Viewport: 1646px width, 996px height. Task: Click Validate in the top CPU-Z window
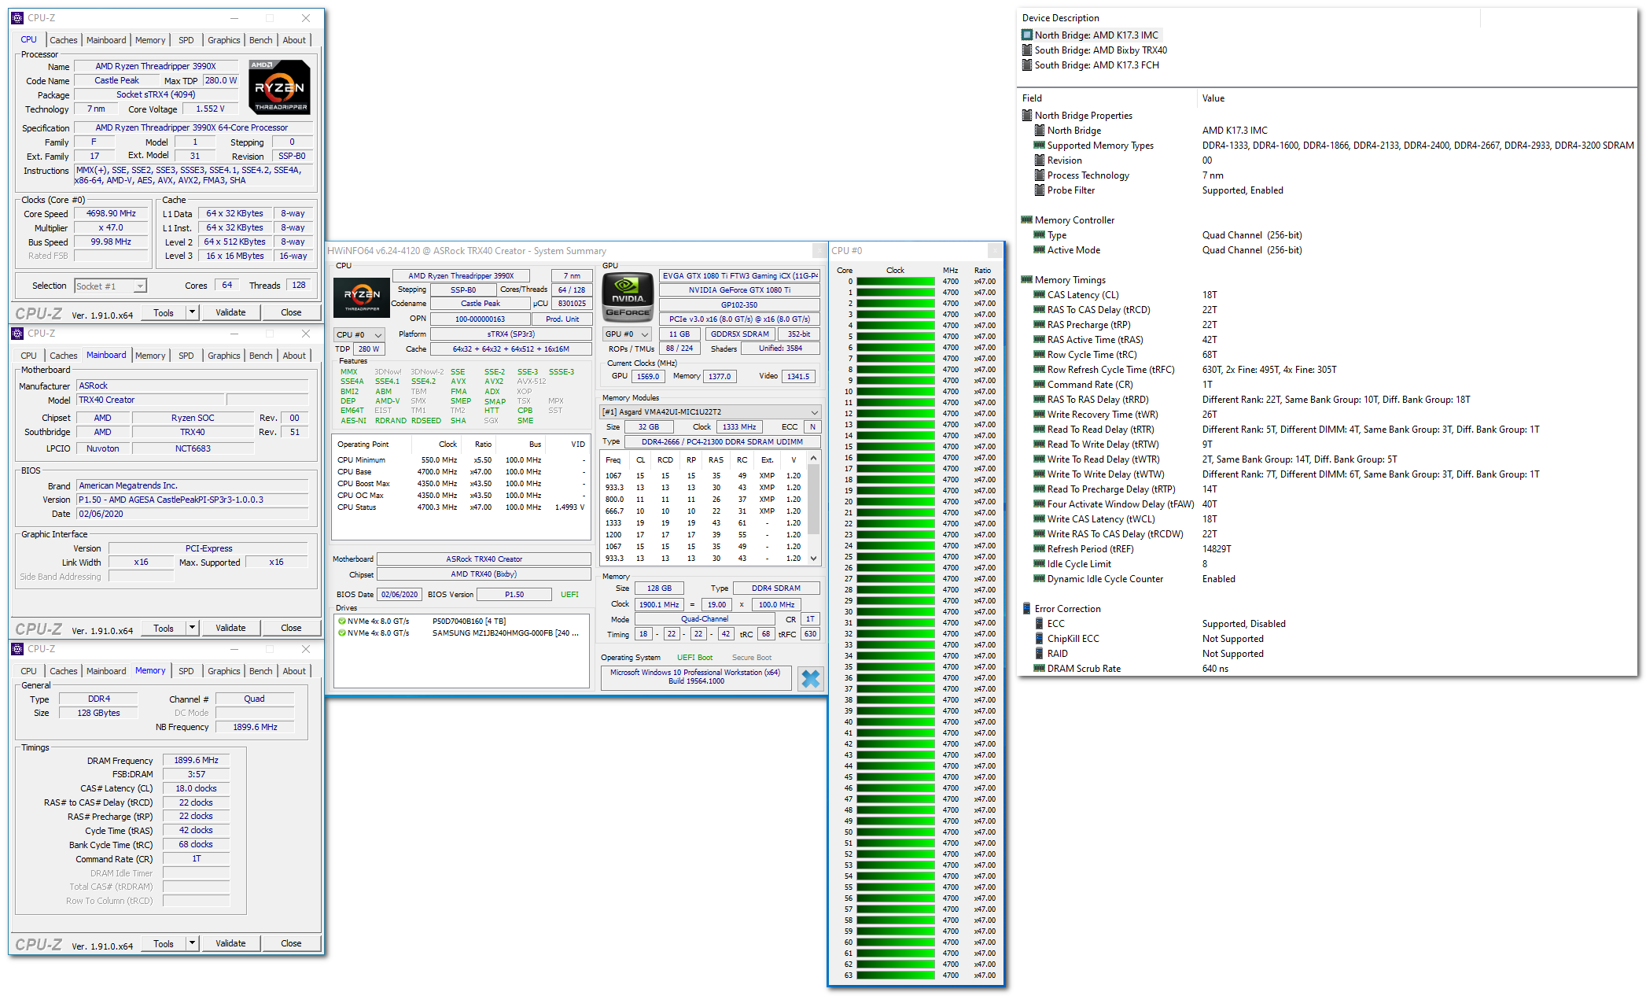pos(230,312)
